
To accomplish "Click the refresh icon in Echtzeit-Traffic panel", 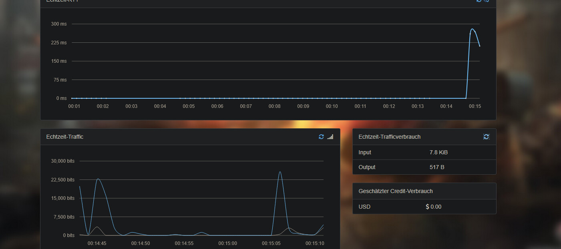I will pyautogui.click(x=321, y=137).
